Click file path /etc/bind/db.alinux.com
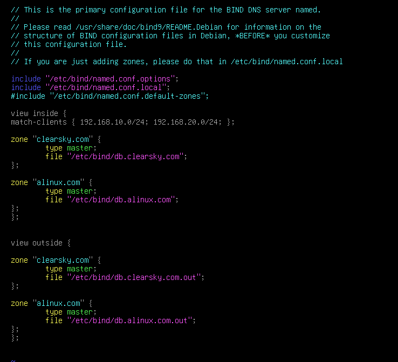The width and height of the screenshot is (398, 362). [x=121, y=200]
